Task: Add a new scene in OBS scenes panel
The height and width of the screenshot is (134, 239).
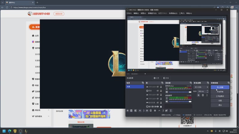Action: [128, 110]
